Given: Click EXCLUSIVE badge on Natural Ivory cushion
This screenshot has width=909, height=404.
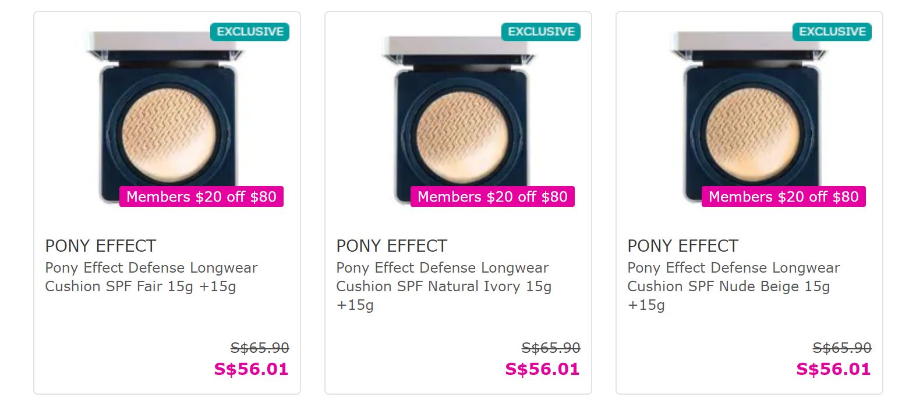Looking at the screenshot, I should (541, 32).
